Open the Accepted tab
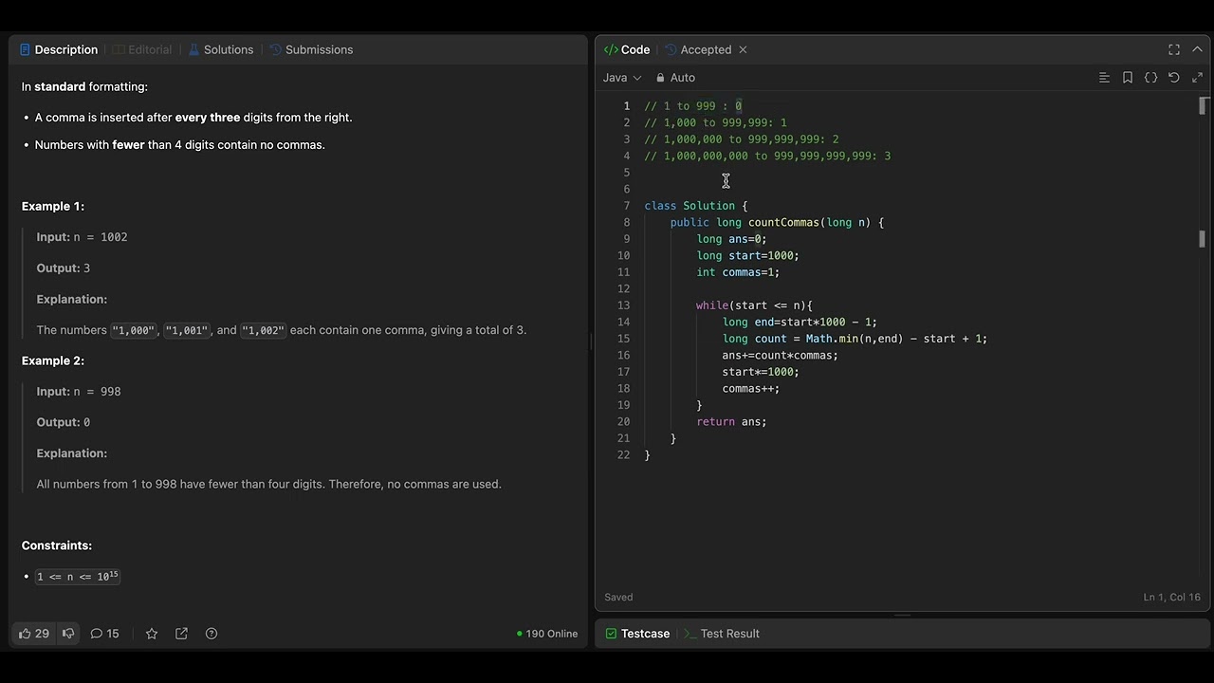Image resolution: width=1214 pixels, height=683 pixels. pos(698,49)
